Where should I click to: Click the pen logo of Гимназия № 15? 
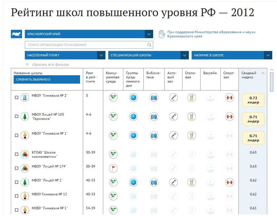pyautogui.click(x=25, y=196)
